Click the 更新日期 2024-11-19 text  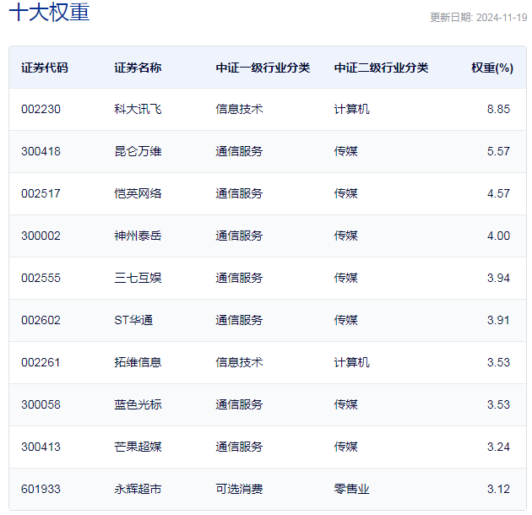coord(478,18)
